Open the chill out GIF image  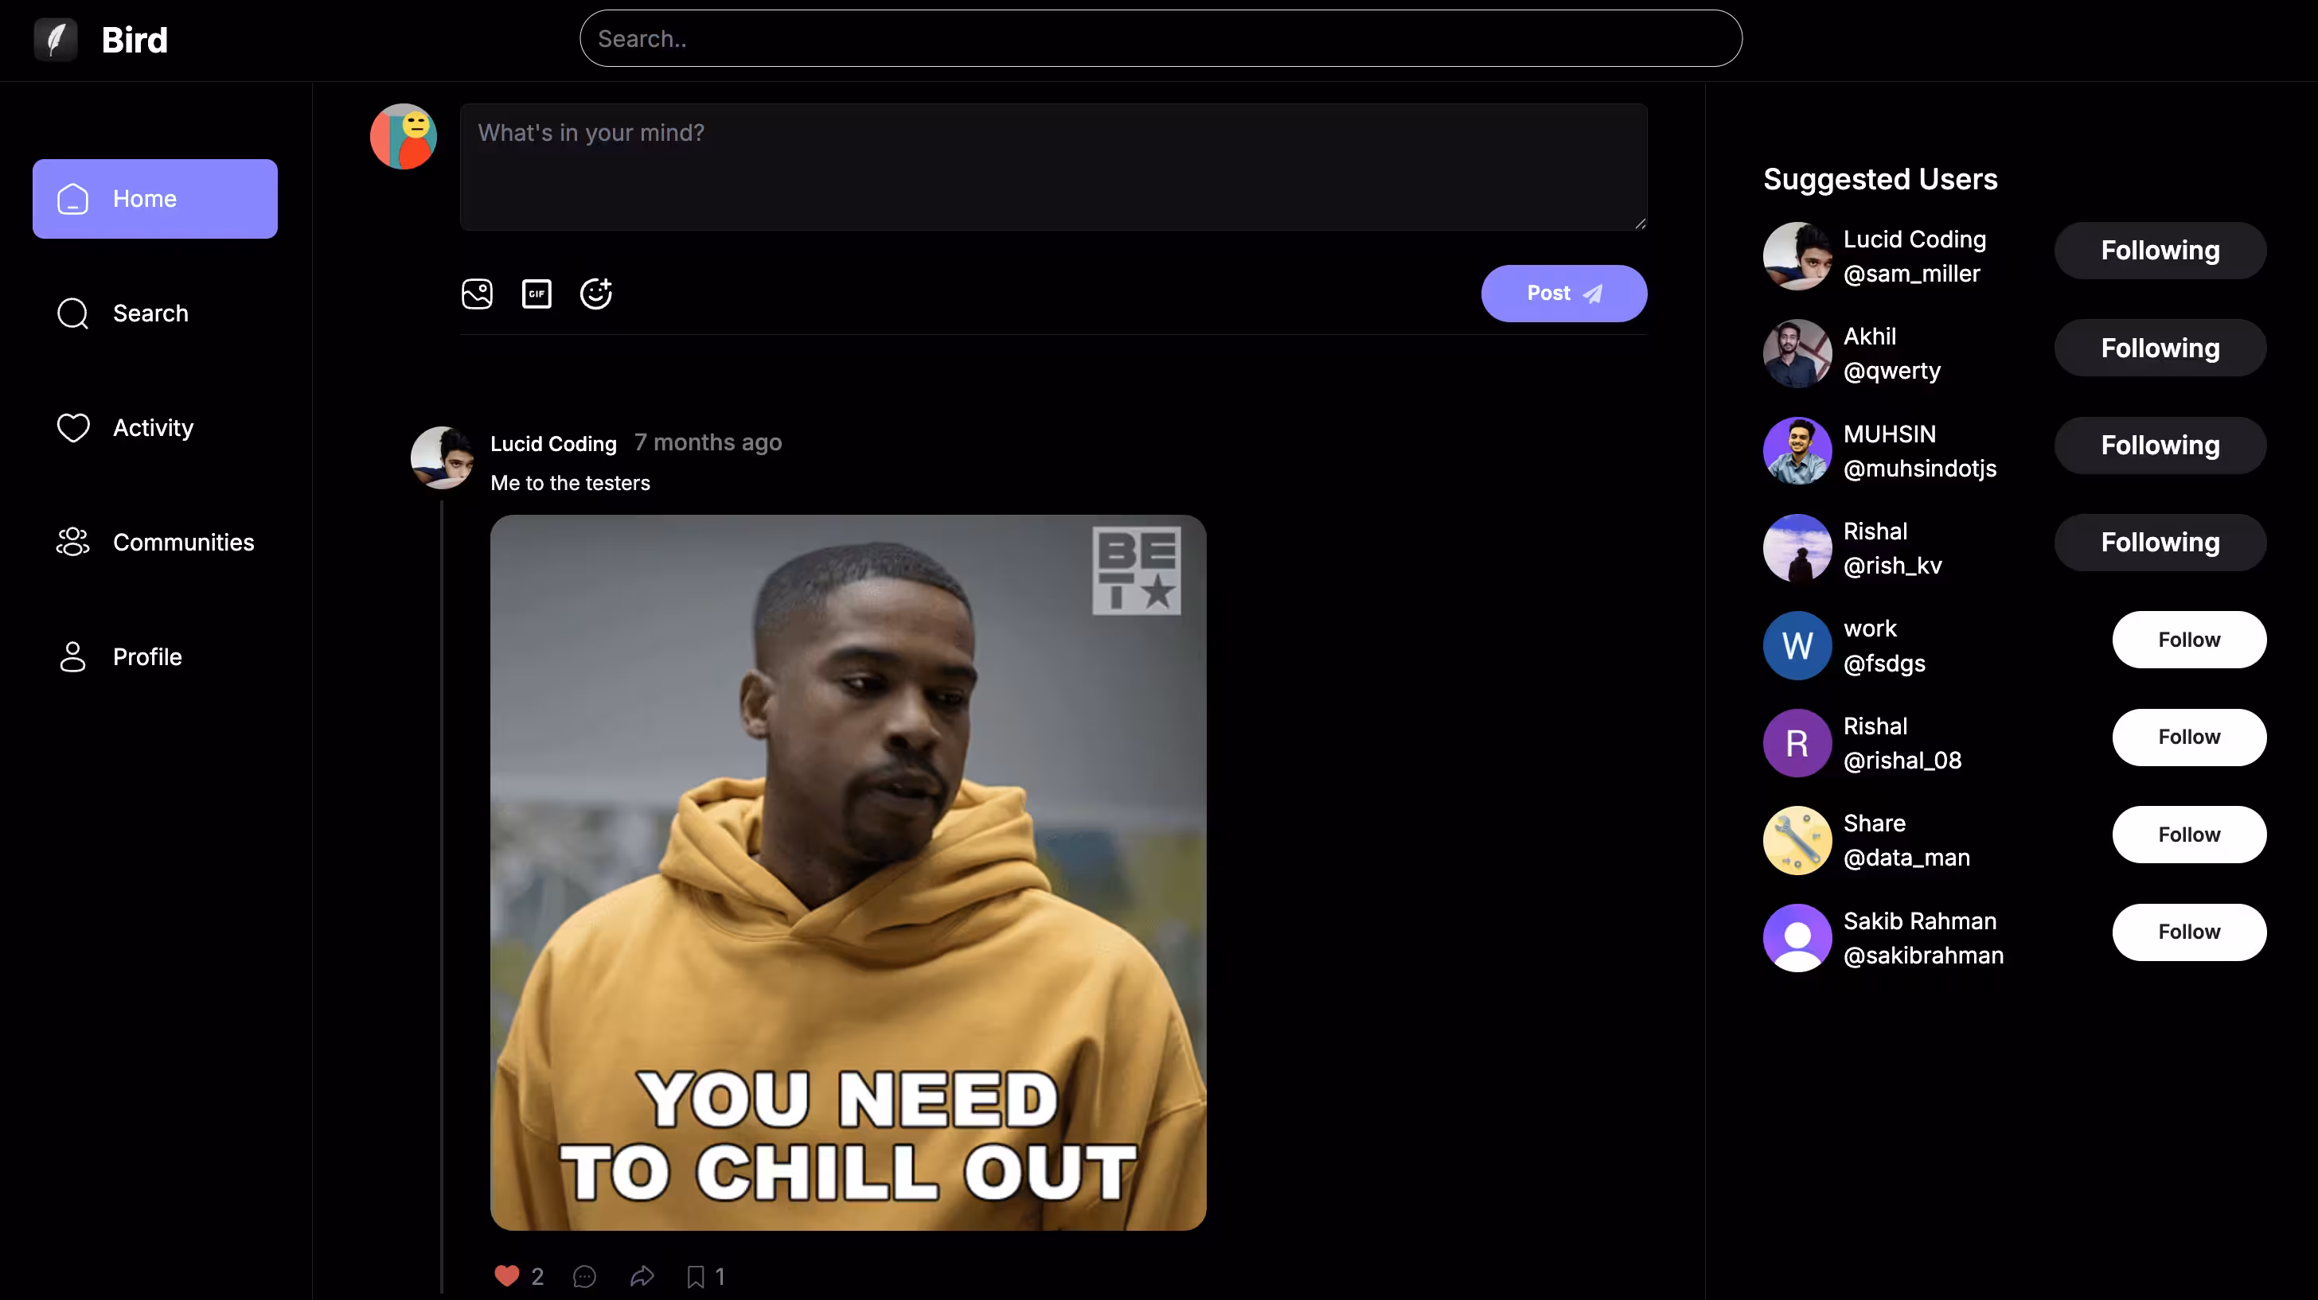point(848,873)
